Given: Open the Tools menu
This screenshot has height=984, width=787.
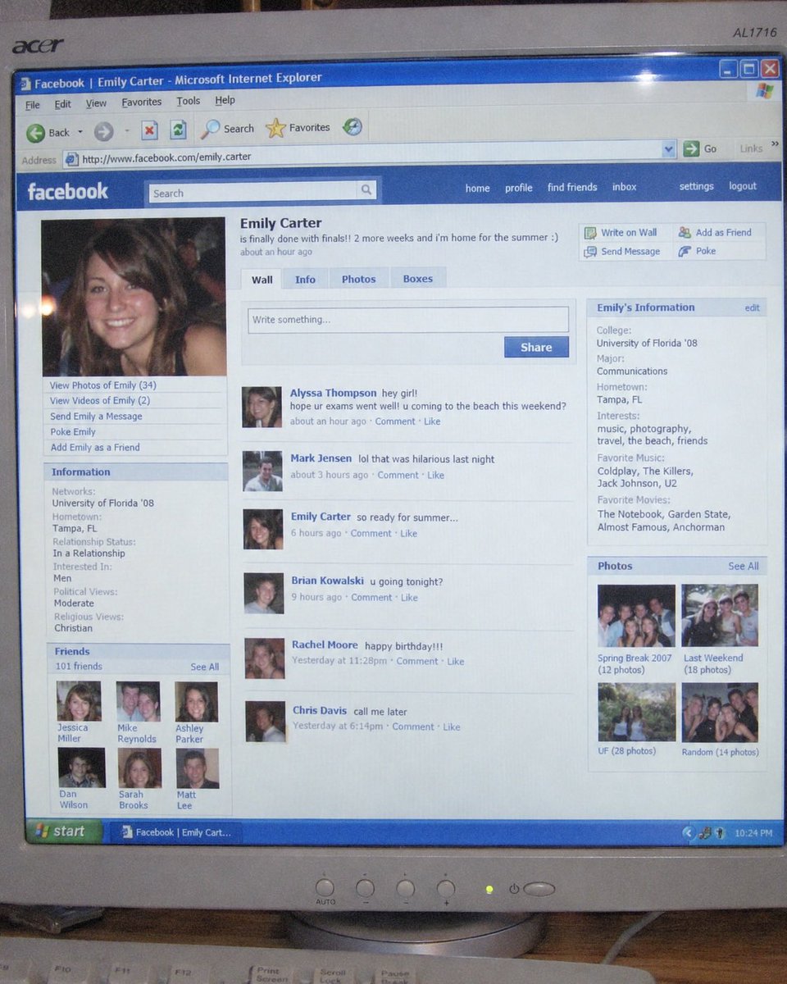Looking at the screenshot, I should click(x=189, y=101).
